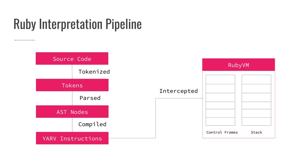
Task: Click the Ruby Interpretation Pipeline title
Action: 78,24
